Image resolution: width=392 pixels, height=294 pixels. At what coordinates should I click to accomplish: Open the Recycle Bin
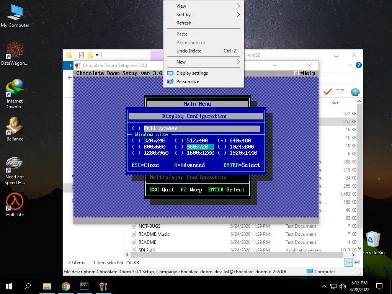click(373, 243)
